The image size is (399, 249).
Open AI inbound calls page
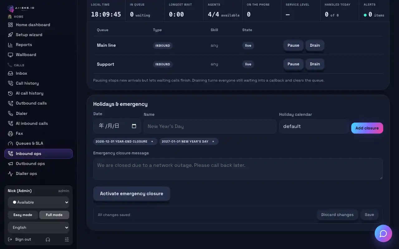[x=32, y=124]
